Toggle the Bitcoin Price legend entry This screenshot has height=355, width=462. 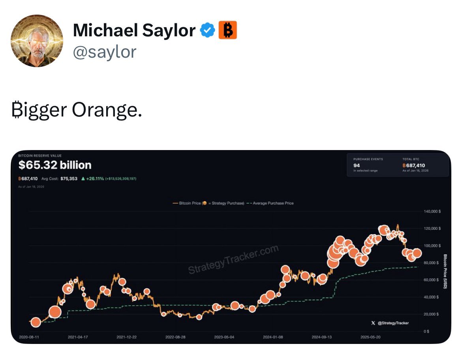187,203
